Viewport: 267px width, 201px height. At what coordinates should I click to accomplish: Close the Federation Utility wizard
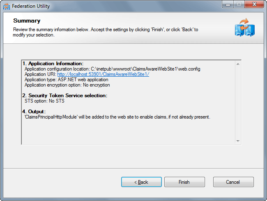pos(254,5)
